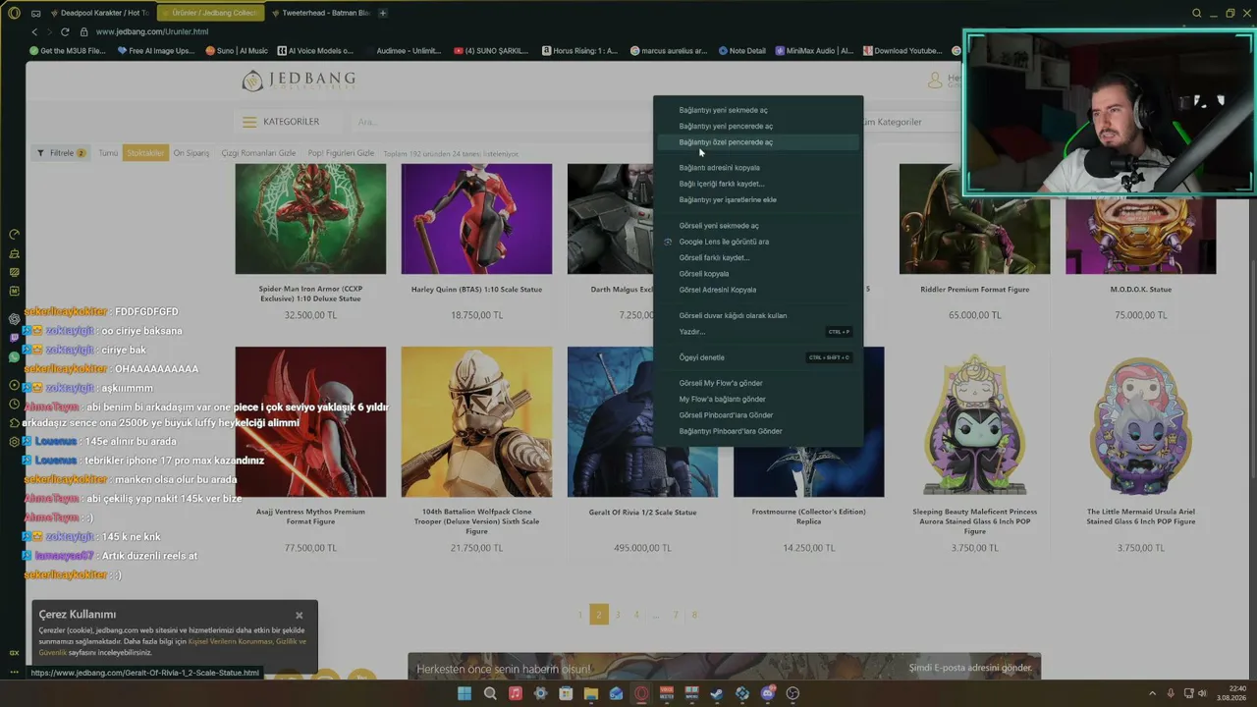This screenshot has height=707, width=1257.
Task: Open Windows Search from the taskbar
Action: click(490, 693)
